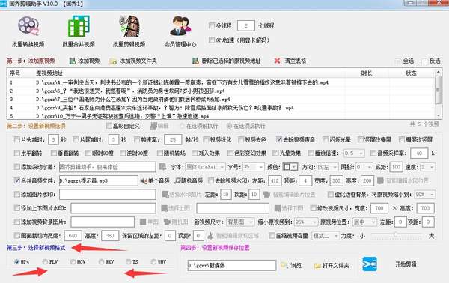The height and width of the screenshot is (283, 449).
Task: Toggle 水平翻转 checkbox
Action: pyautogui.click(x=17, y=153)
